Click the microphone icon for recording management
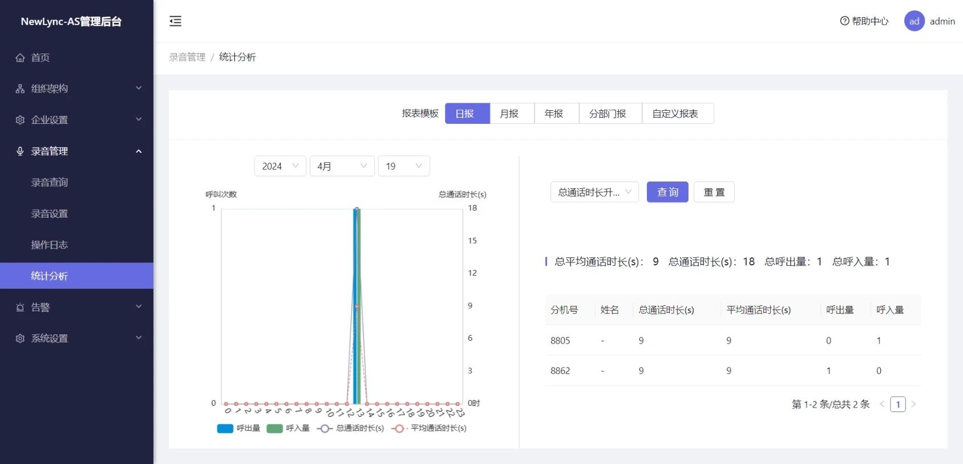Viewport: 963px width, 464px height. click(21, 151)
